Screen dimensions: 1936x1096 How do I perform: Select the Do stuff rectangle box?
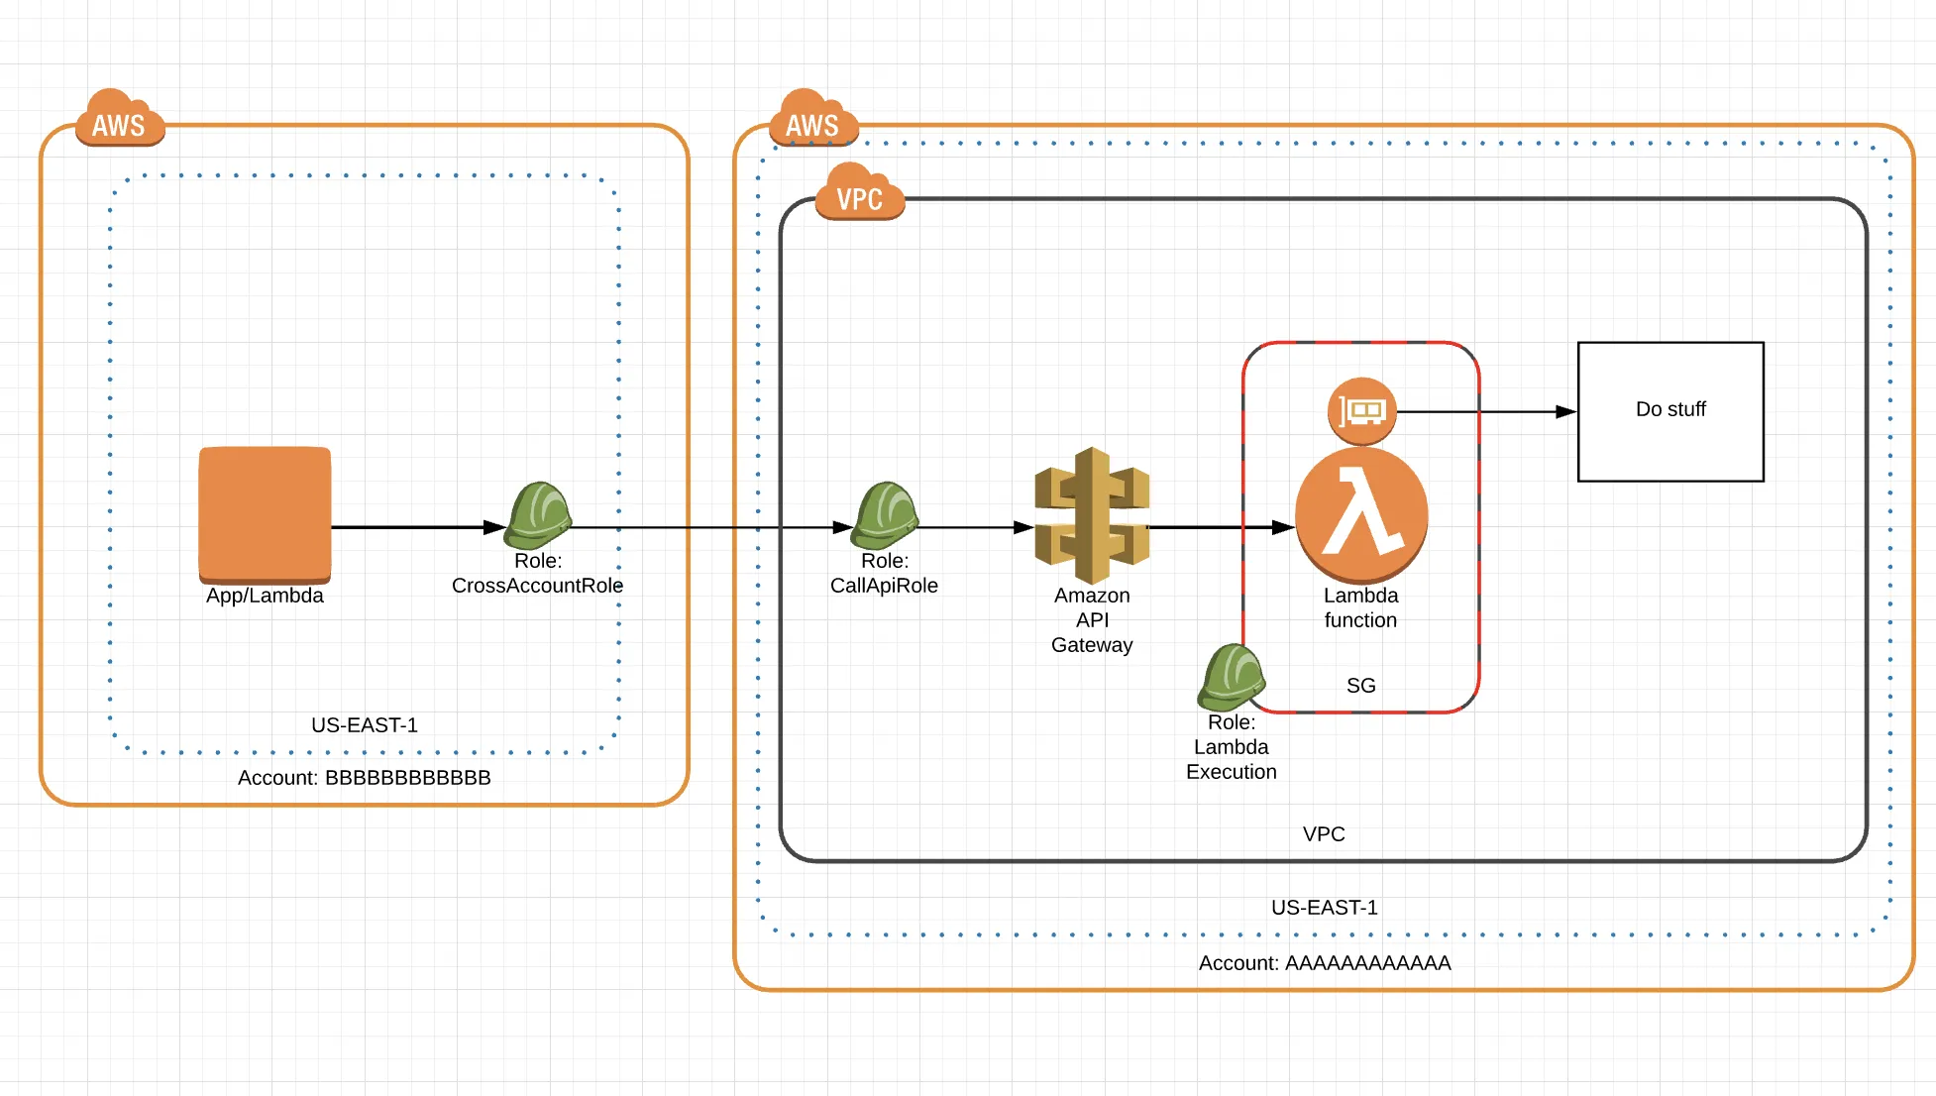point(1670,411)
